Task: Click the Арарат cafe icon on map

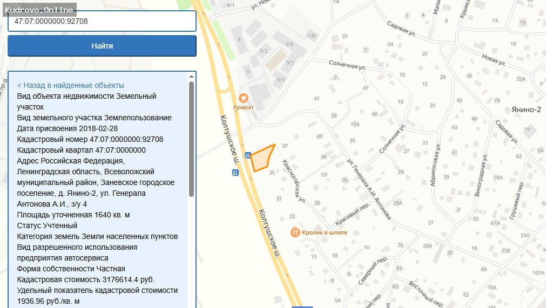Action: point(244,98)
